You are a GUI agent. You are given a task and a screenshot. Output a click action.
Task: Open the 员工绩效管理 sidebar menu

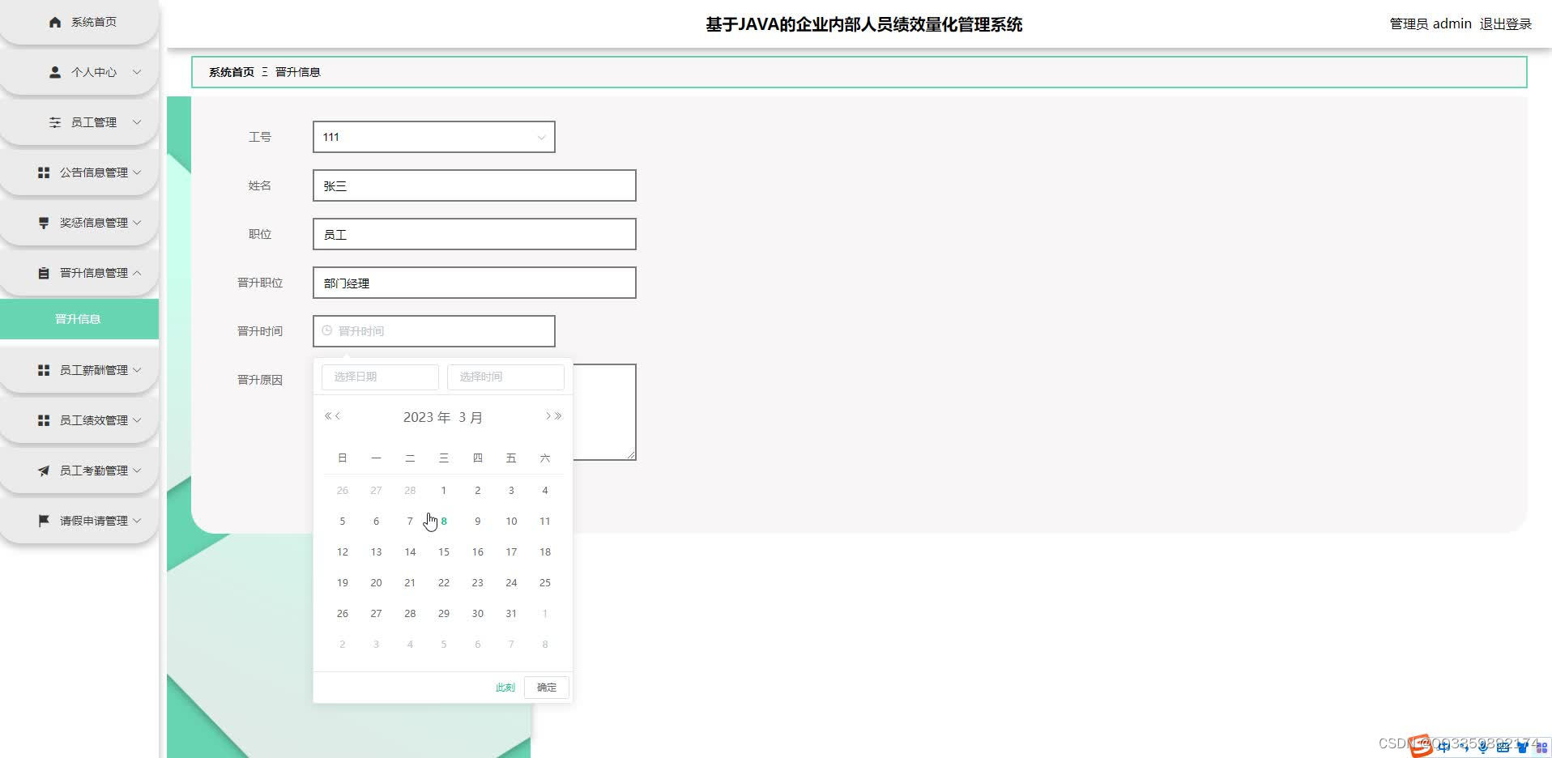tap(79, 420)
